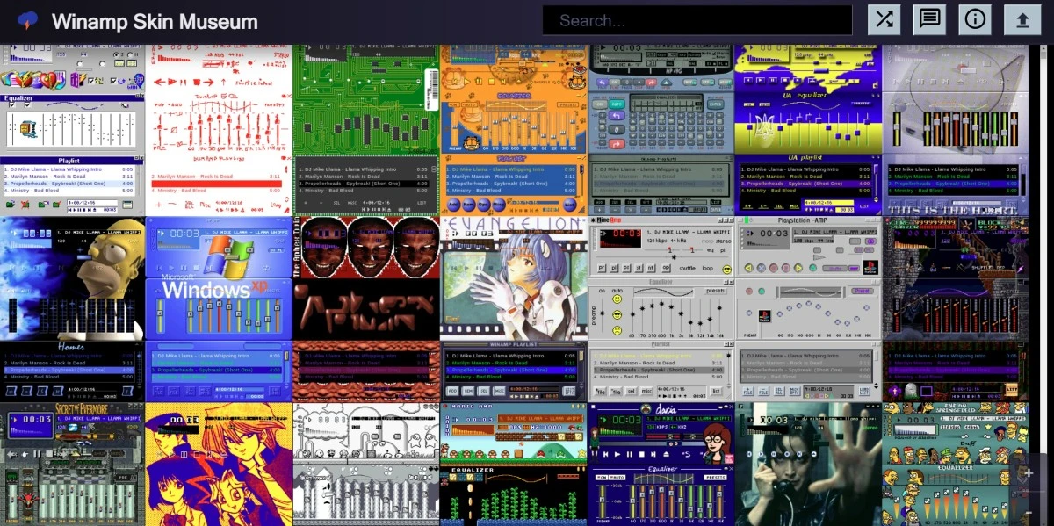Click the Winamp Skin Museum title
The width and height of the screenshot is (1054, 526).
coord(155,22)
